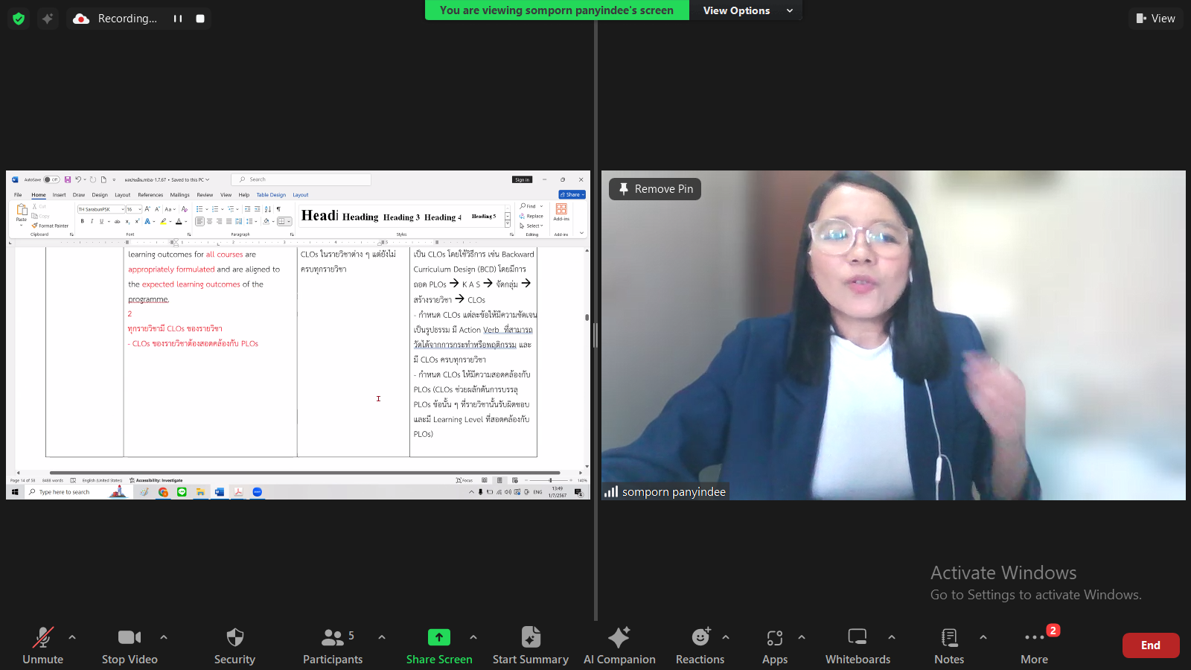Expand audio settings arrow beside Unmute
The image size is (1191, 670).
(x=72, y=637)
